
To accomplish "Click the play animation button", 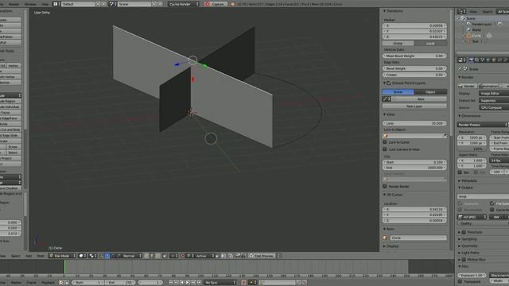I will pyautogui.click(x=188, y=283).
